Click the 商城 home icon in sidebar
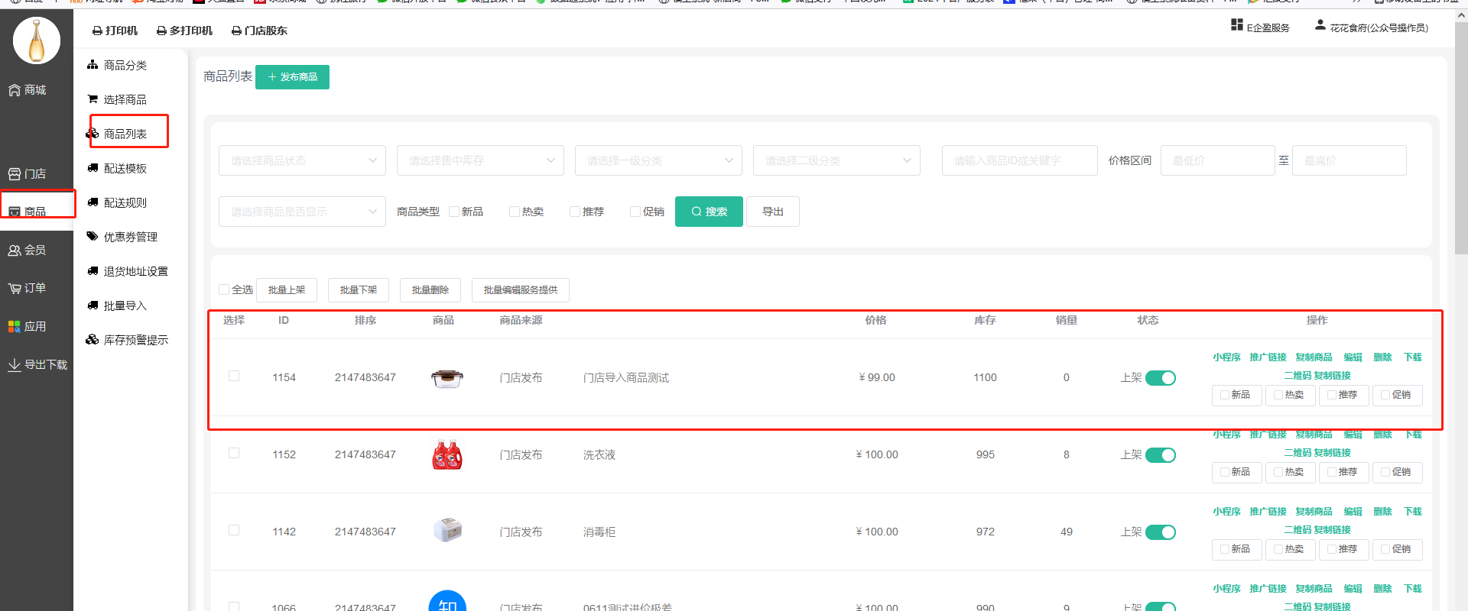 pos(15,90)
